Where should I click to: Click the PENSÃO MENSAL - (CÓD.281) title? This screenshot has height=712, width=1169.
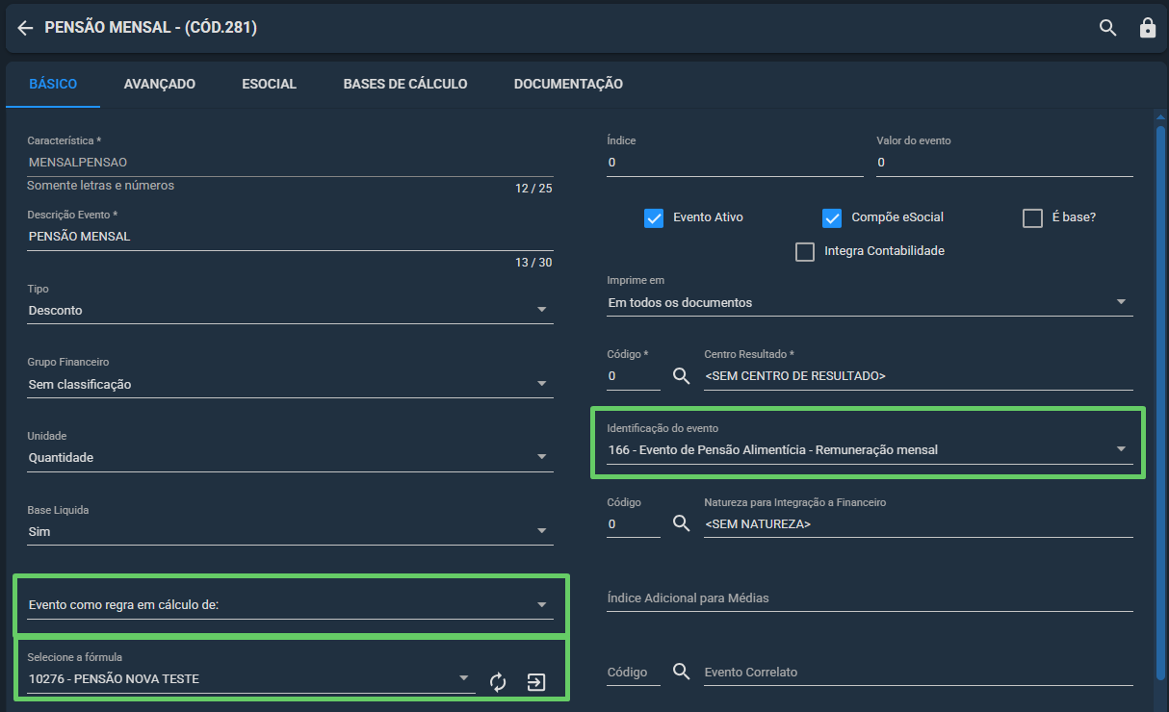coord(151,28)
